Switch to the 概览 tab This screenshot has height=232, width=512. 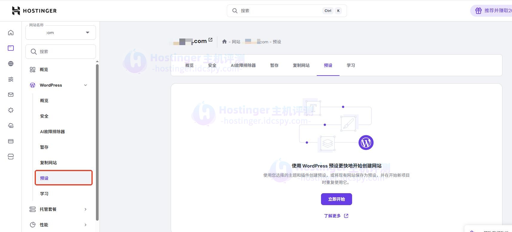click(189, 65)
